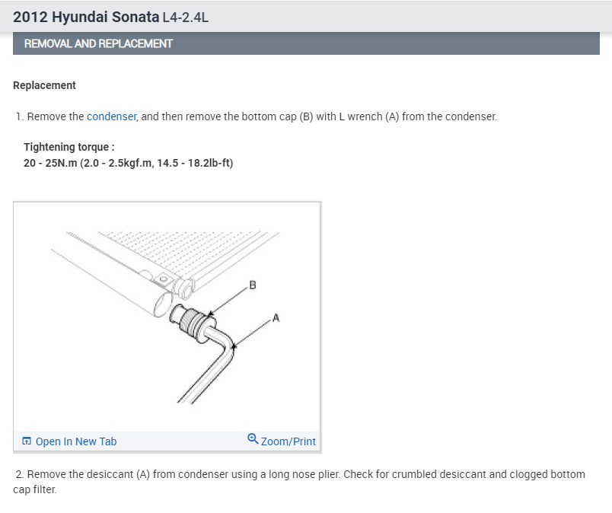Click the Tightening torque label
Viewport: 612px width, 513px height.
click(69, 147)
